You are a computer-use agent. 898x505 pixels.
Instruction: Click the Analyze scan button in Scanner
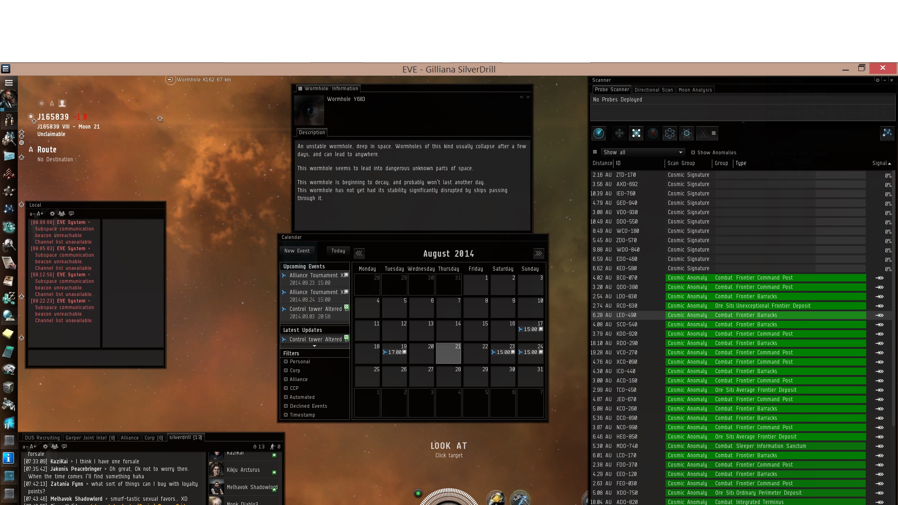[599, 134]
